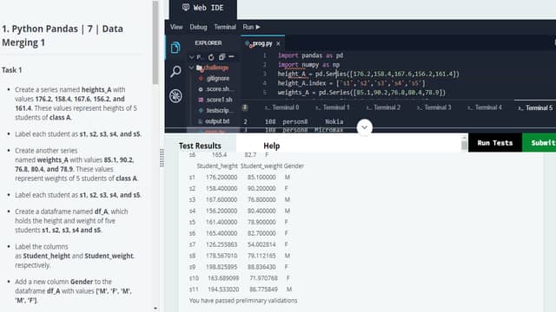Click the task panel vertical scrollbar
Screen dimensions: 556x312
point(156,42)
